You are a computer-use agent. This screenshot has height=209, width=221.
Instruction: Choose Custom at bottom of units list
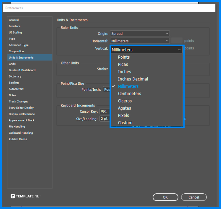click(125, 123)
